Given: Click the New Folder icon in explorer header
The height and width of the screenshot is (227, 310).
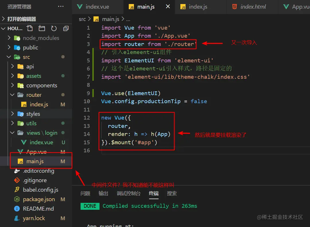Looking at the screenshot, I should 42,28.
